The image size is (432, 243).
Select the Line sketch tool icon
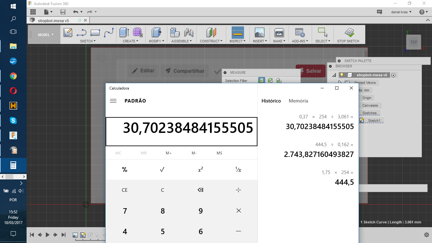82,33
